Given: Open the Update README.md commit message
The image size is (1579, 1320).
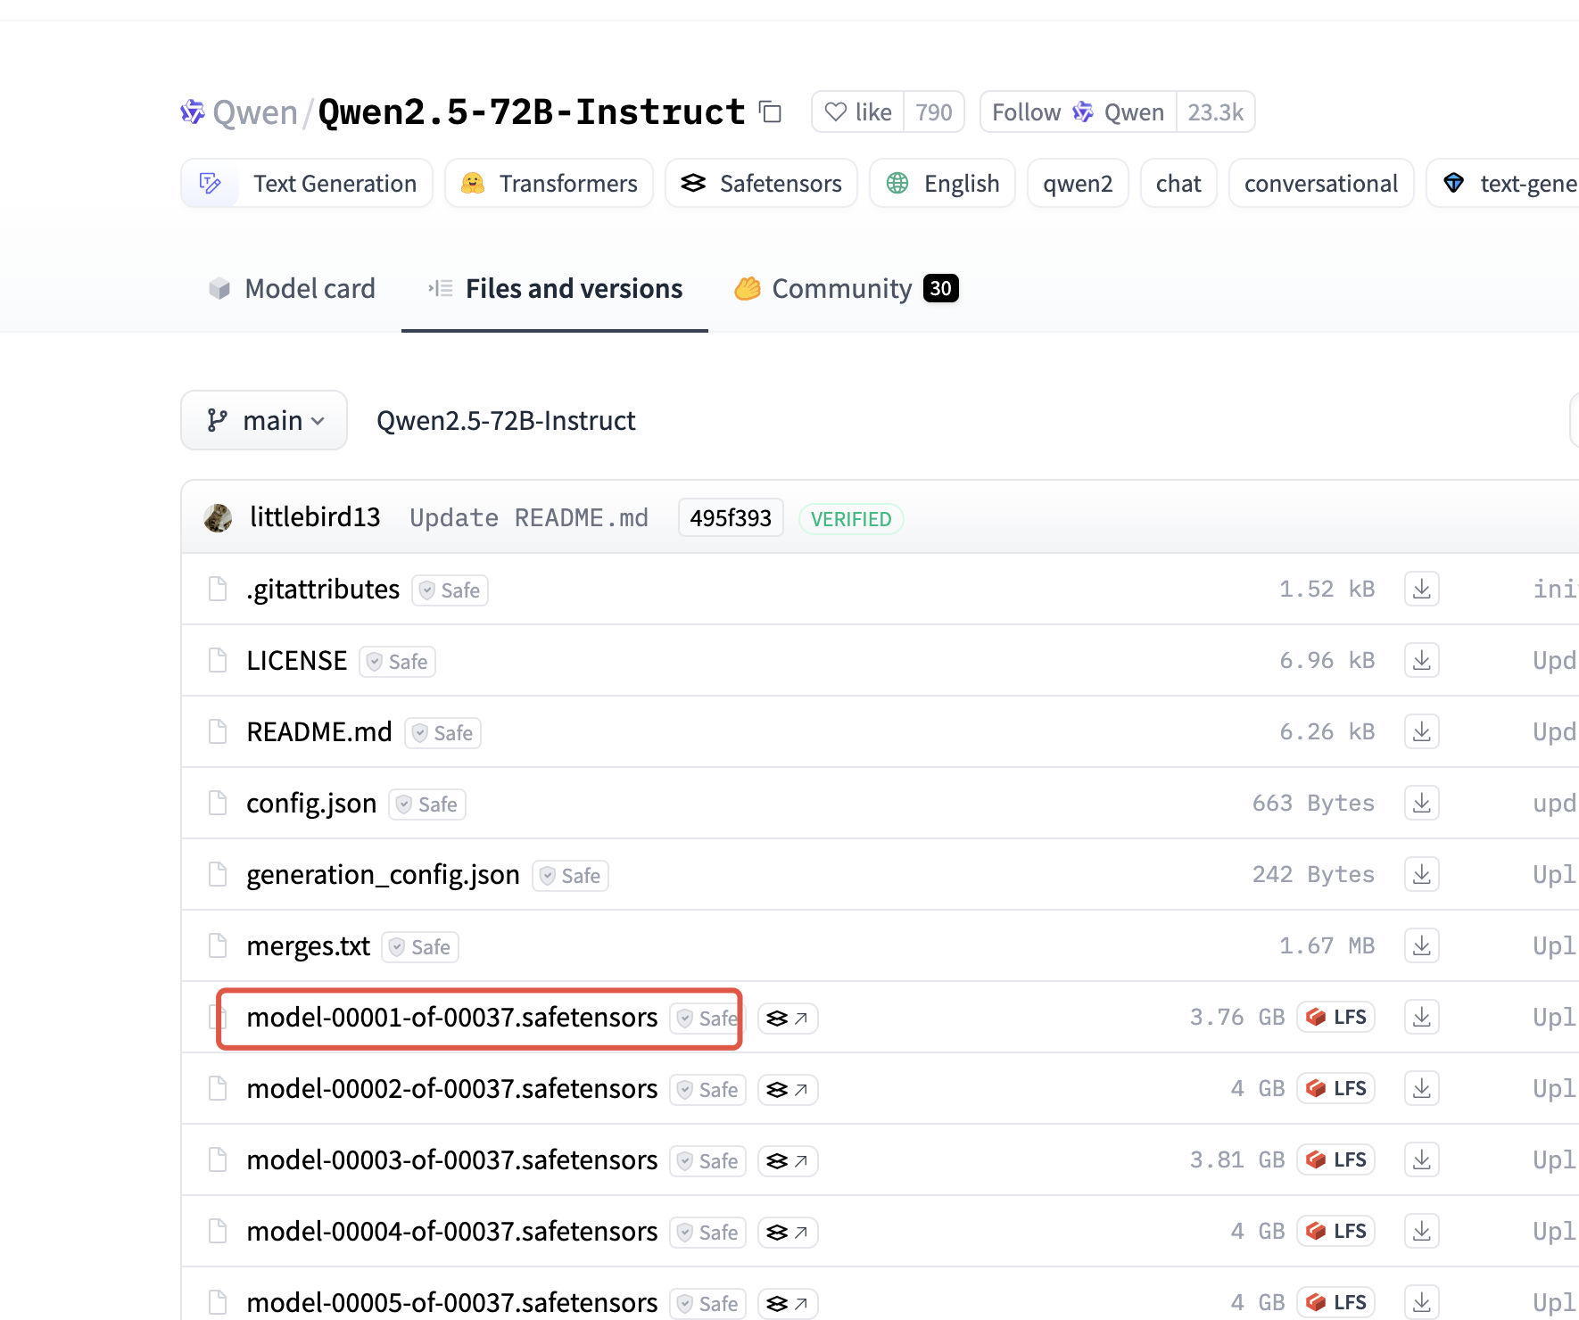Looking at the screenshot, I should click(x=529, y=517).
